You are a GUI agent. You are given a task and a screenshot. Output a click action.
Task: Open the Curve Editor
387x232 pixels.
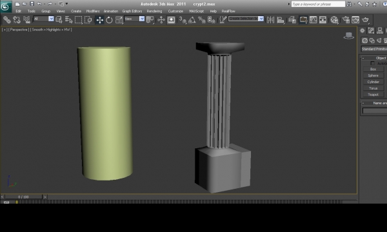(313, 20)
